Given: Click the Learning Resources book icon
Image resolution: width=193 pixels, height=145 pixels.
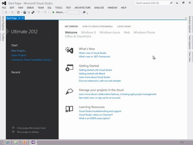Looking at the screenshot, I should [69, 109].
